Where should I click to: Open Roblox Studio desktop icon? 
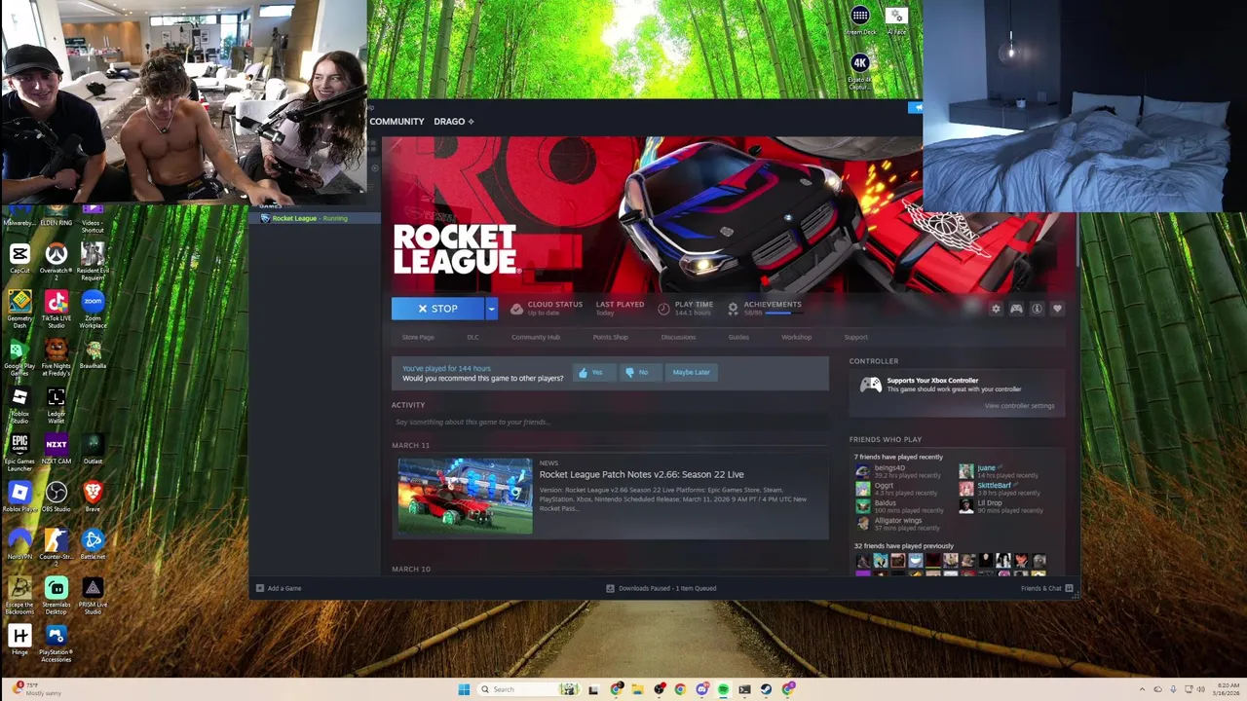19,404
